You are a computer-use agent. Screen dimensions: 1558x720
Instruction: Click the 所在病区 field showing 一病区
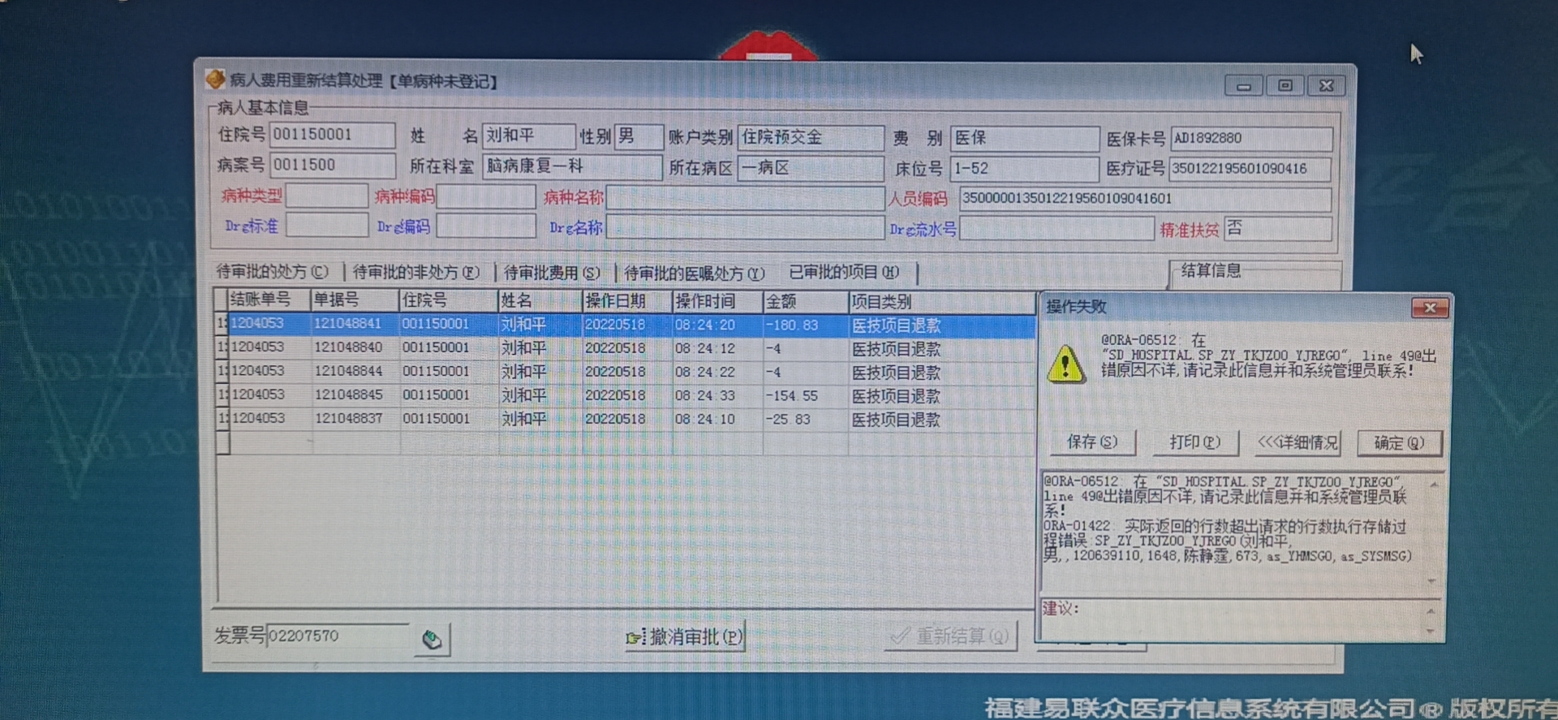(810, 168)
